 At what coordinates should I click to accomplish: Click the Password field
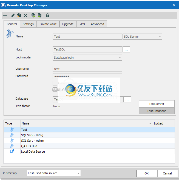point(87,76)
